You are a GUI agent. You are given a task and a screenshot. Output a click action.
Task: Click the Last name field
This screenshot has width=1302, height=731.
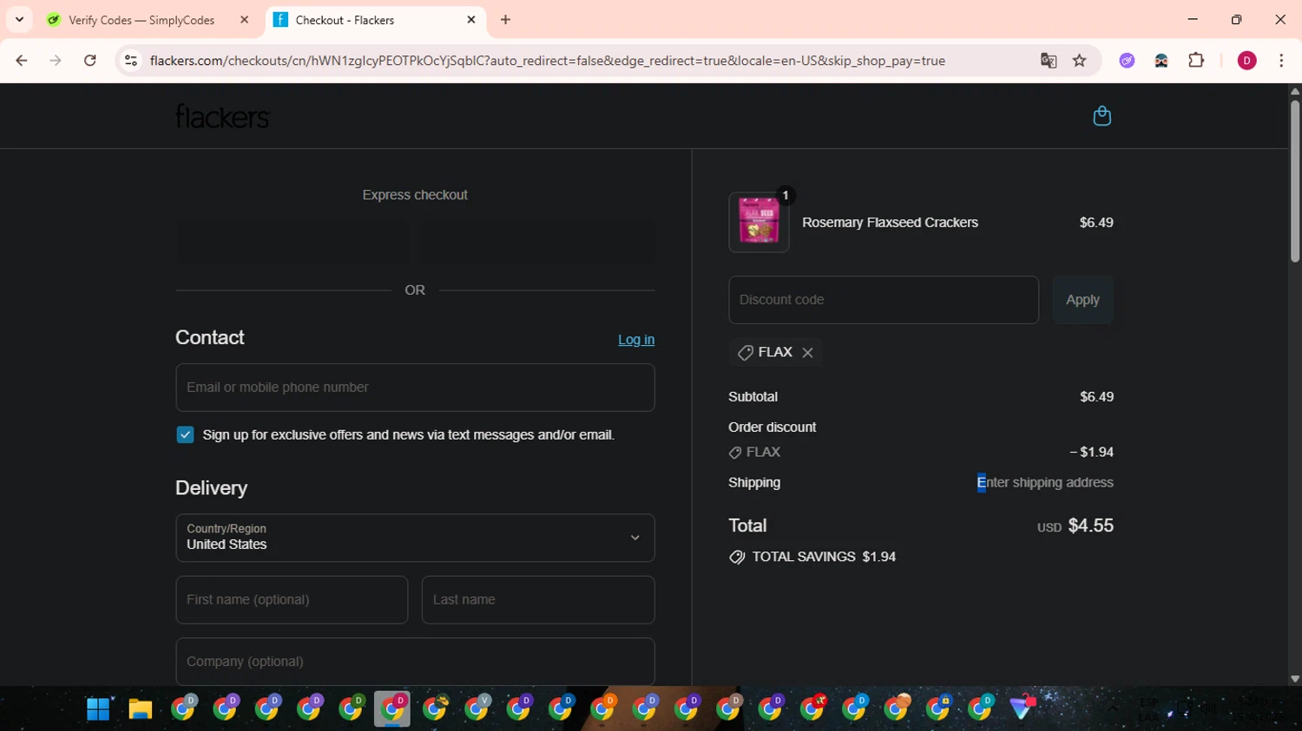pos(538,600)
